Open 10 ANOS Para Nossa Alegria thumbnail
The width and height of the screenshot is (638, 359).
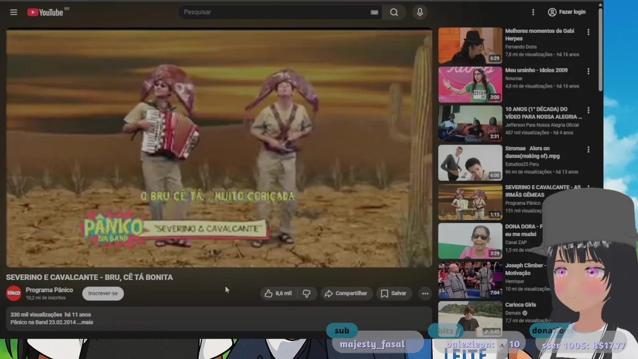coord(470,124)
